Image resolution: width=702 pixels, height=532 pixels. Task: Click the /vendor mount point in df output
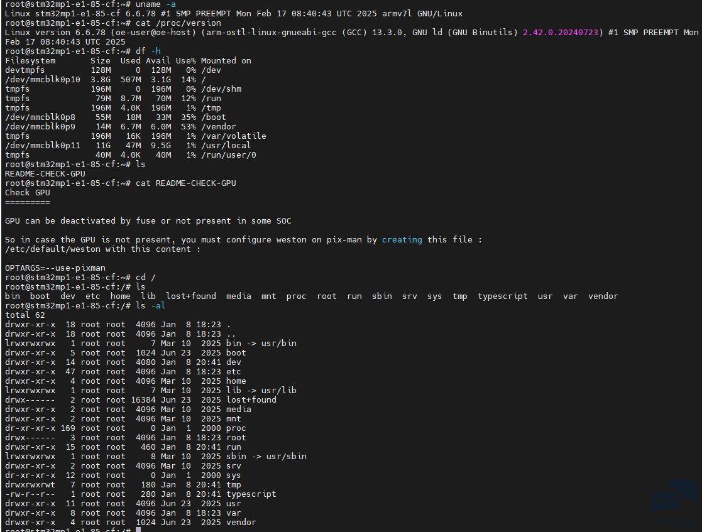(219, 126)
